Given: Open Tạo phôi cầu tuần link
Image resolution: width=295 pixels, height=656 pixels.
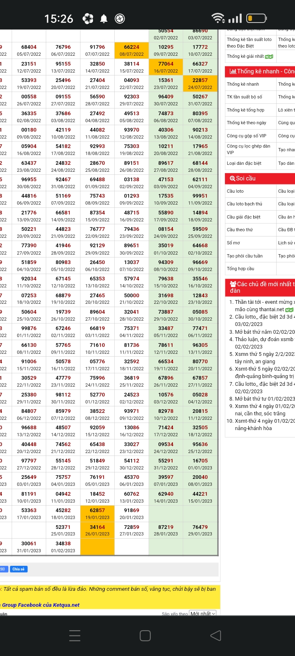Looking at the screenshot, I should [245, 256].
